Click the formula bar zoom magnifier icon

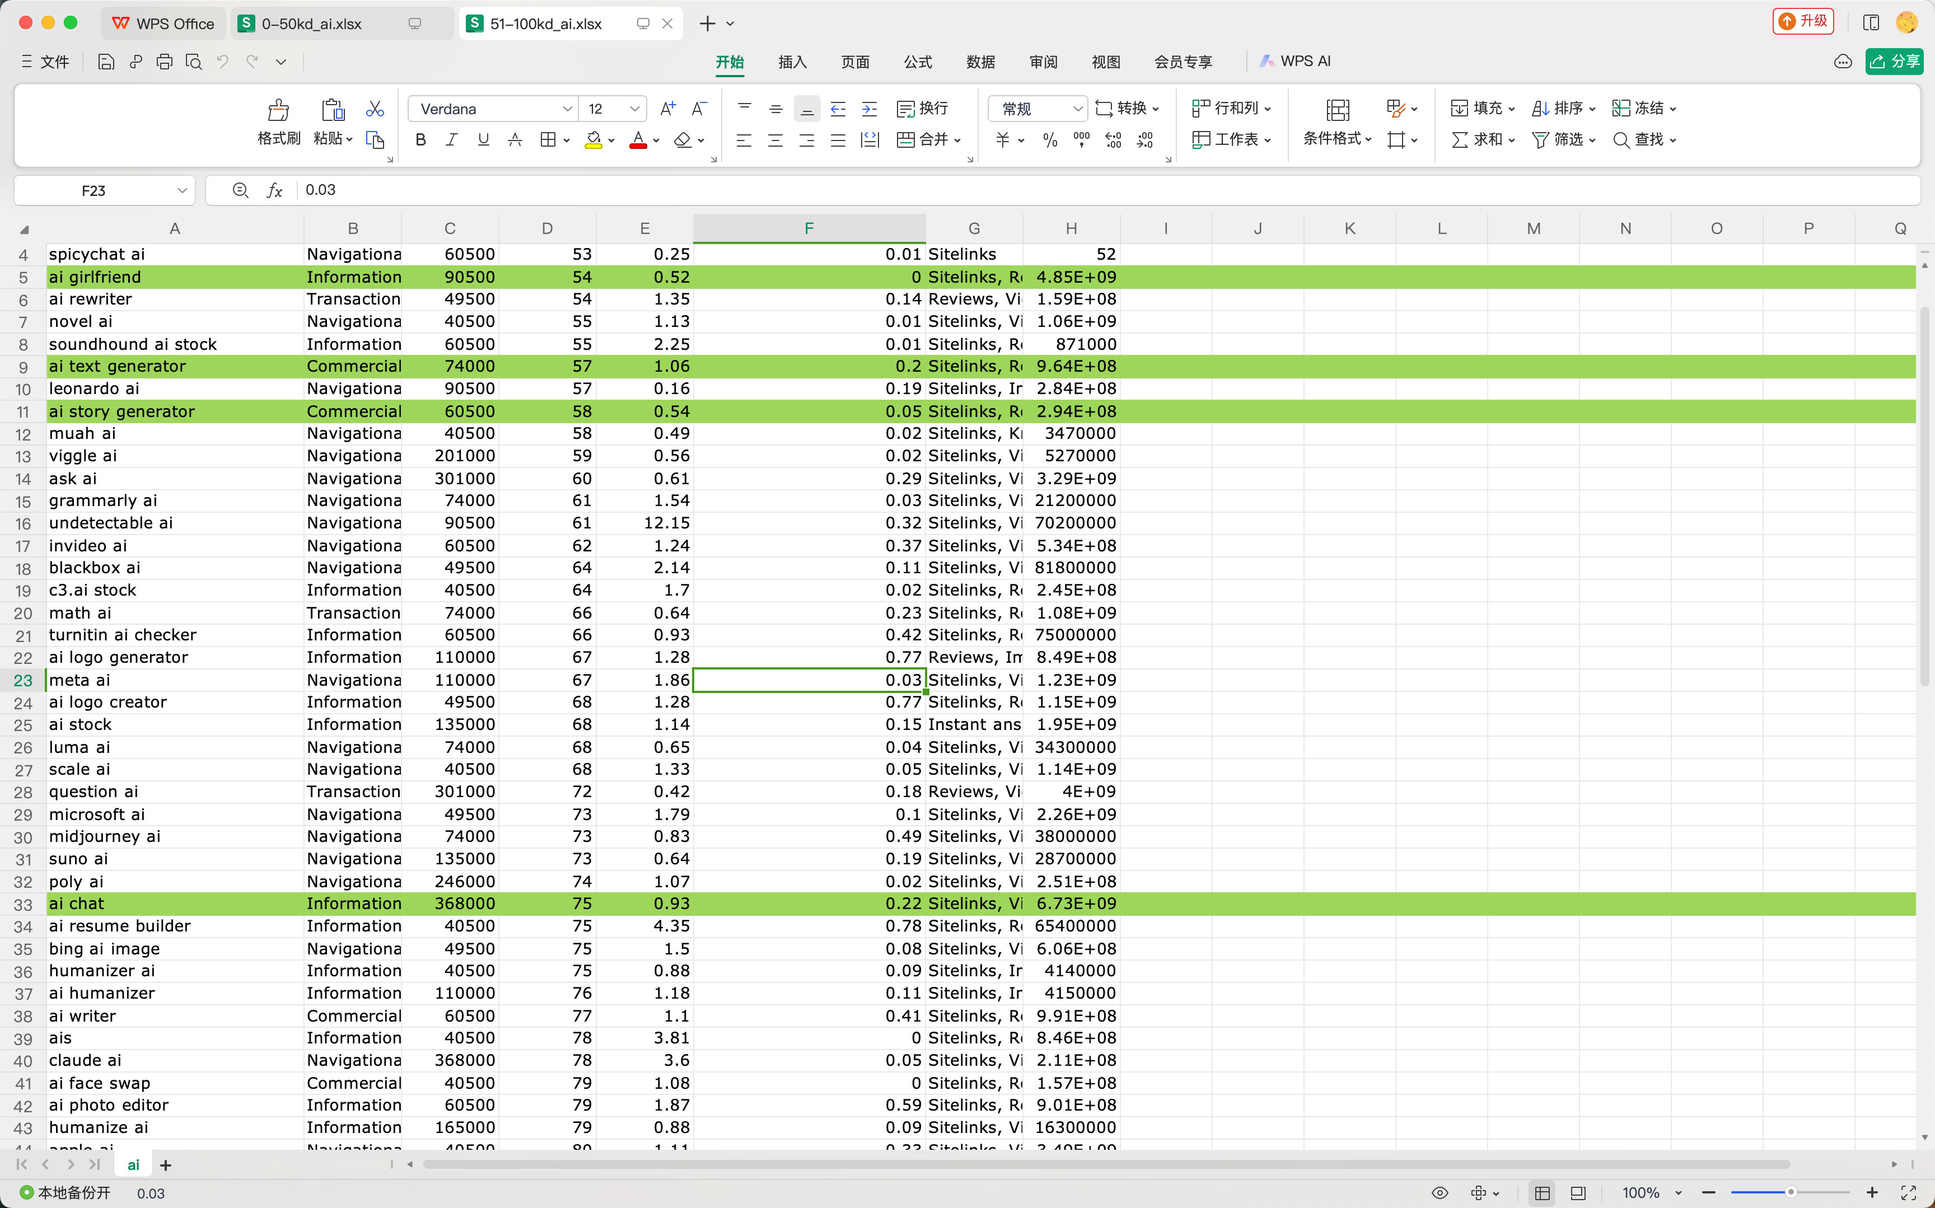[240, 190]
